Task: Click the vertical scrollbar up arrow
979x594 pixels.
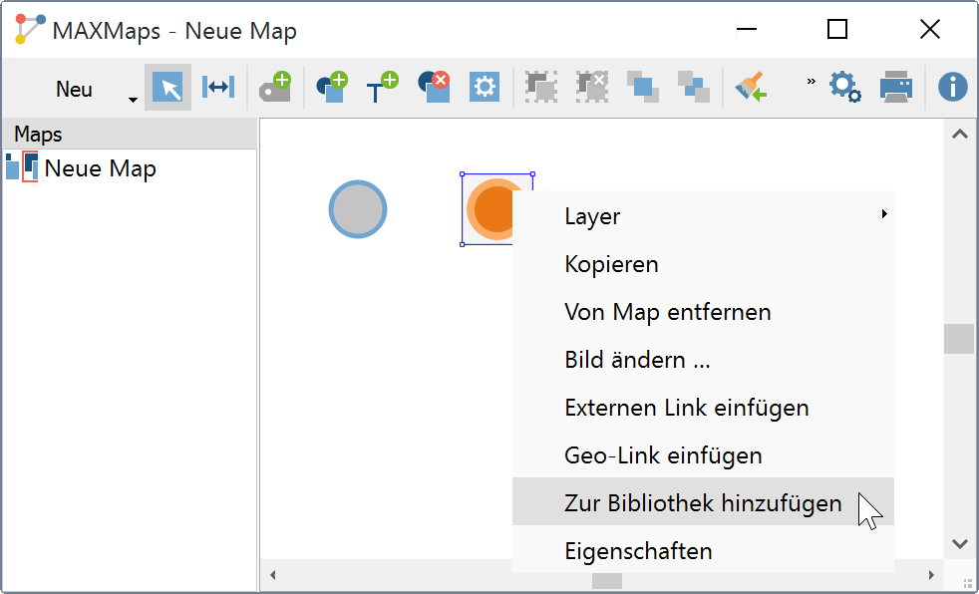Action: [x=960, y=134]
